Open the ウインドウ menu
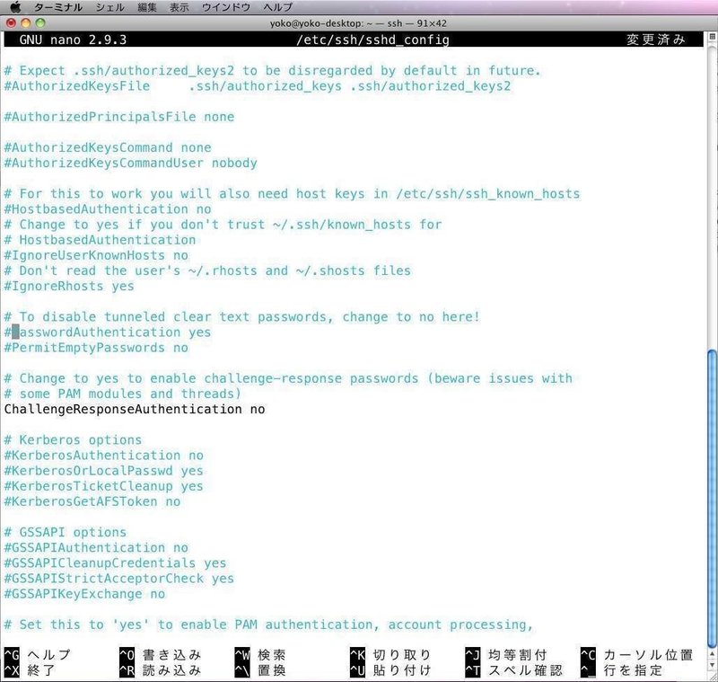 (226, 7)
